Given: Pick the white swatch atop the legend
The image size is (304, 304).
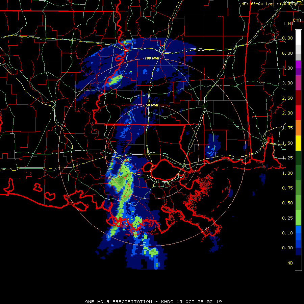Looking at the screenshot, I should pyautogui.click(x=298, y=37).
